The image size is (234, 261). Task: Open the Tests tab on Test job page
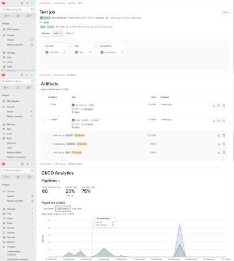pyautogui.click(x=70, y=34)
